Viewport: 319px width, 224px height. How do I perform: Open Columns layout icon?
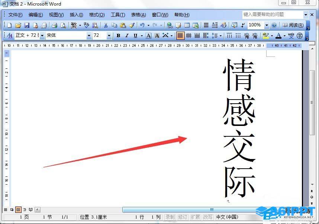coord(206,25)
